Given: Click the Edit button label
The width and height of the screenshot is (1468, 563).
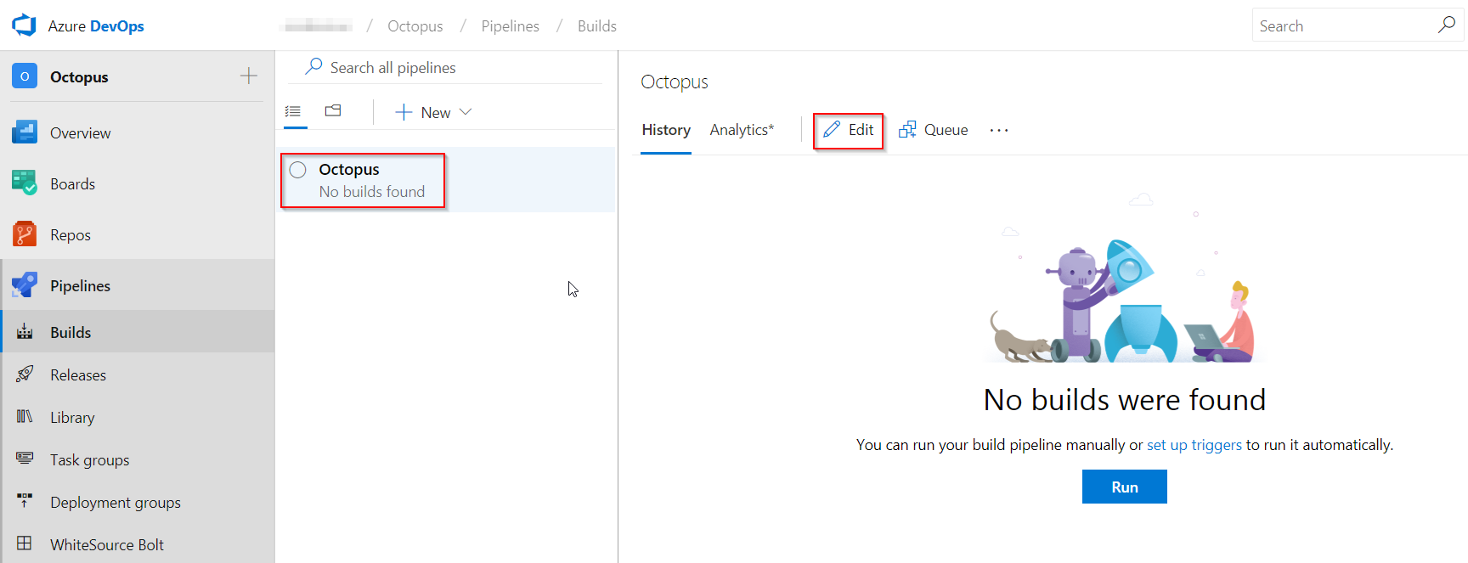Looking at the screenshot, I should (861, 130).
